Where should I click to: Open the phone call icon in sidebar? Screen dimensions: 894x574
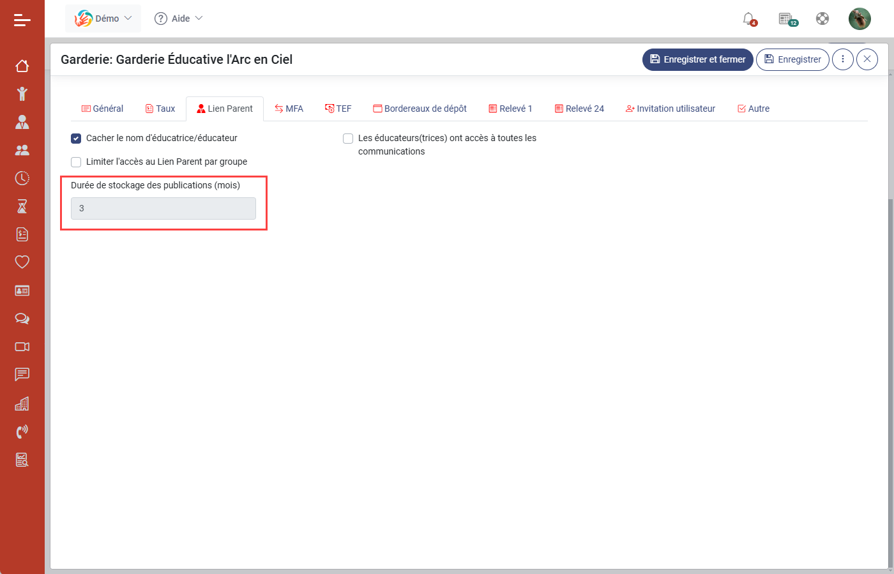click(22, 432)
